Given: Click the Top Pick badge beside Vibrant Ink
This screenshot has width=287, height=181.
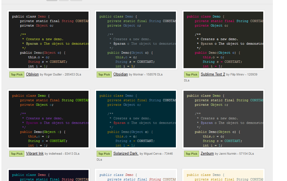Looking at the screenshot, I should pyautogui.click(x=17, y=154).
